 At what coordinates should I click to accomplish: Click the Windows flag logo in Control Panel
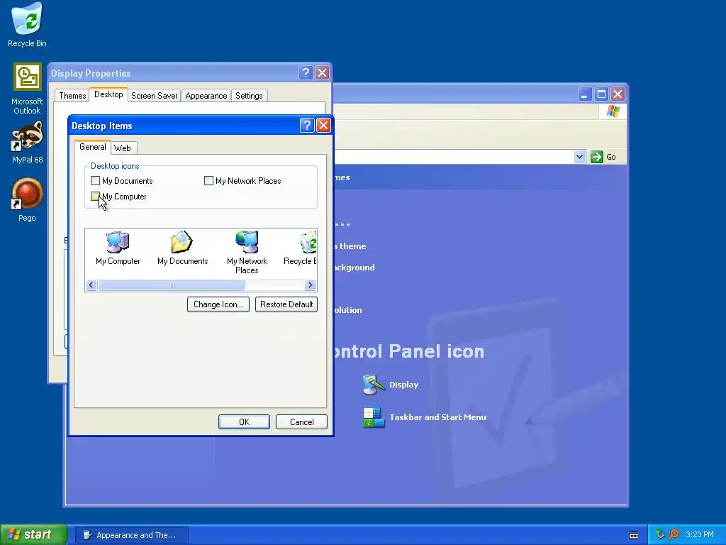613,111
